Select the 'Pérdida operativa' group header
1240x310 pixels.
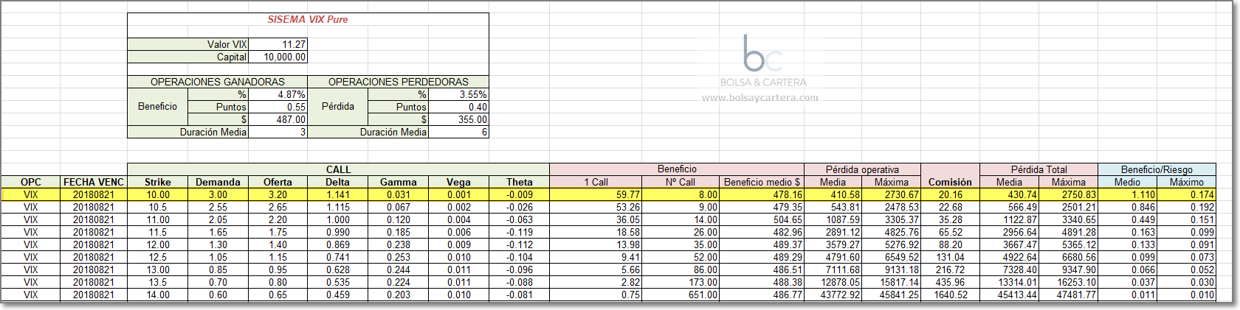click(862, 169)
